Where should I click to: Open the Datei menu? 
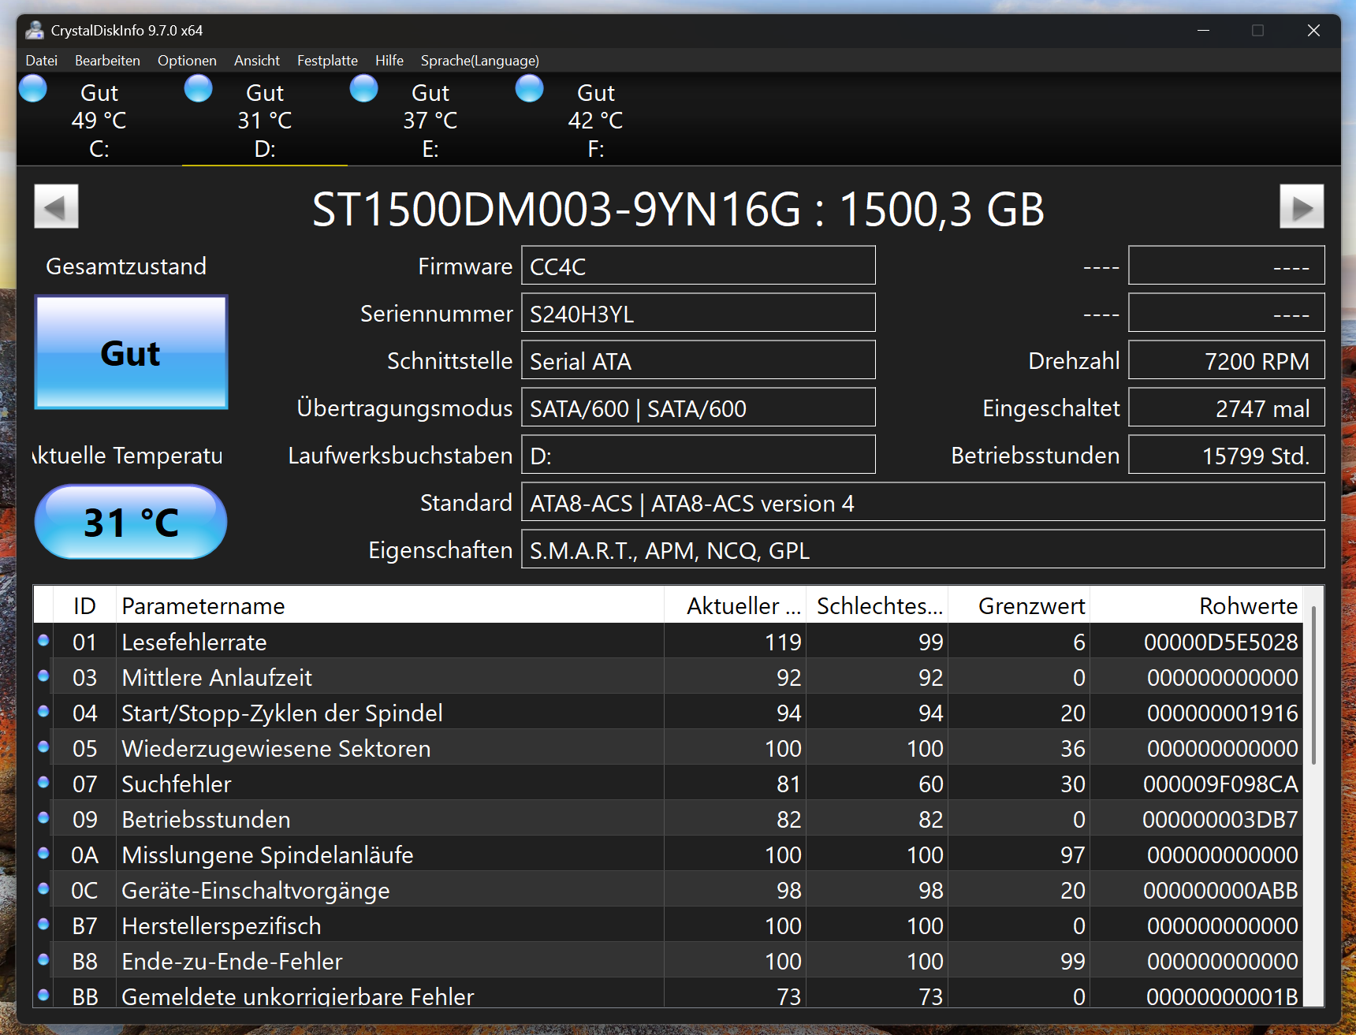click(42, 61)
